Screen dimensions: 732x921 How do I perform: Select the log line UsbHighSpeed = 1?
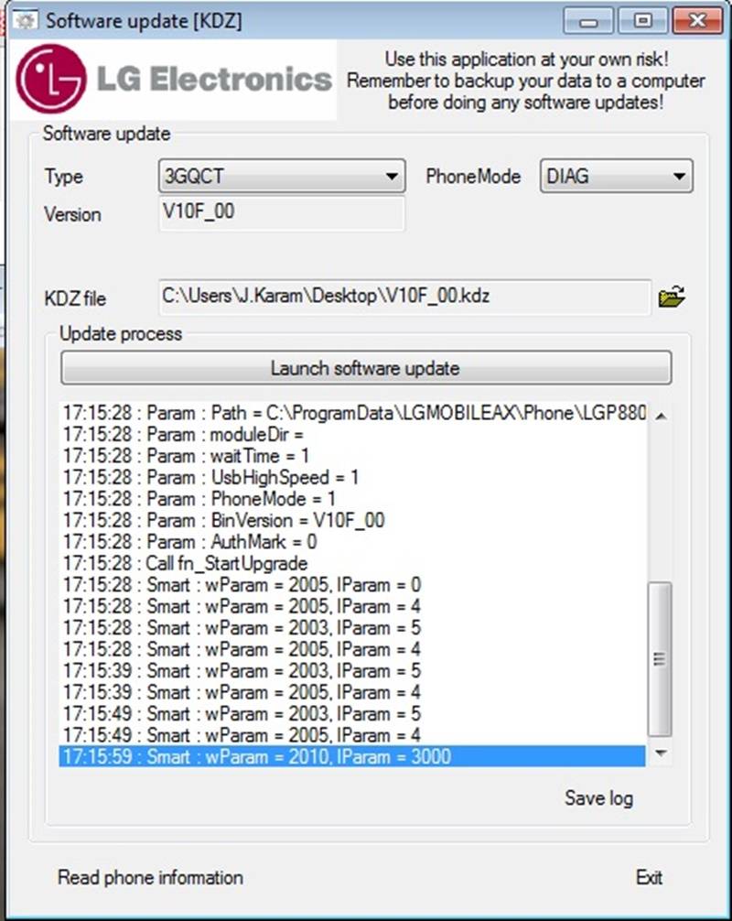(352, 478)
